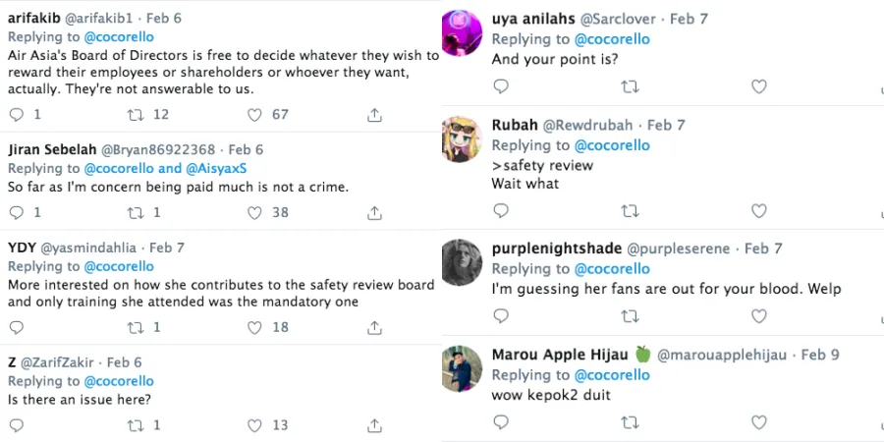884x442 pixels.
Task: View purplenightshade's profile photo
Action: pos(461,262)
